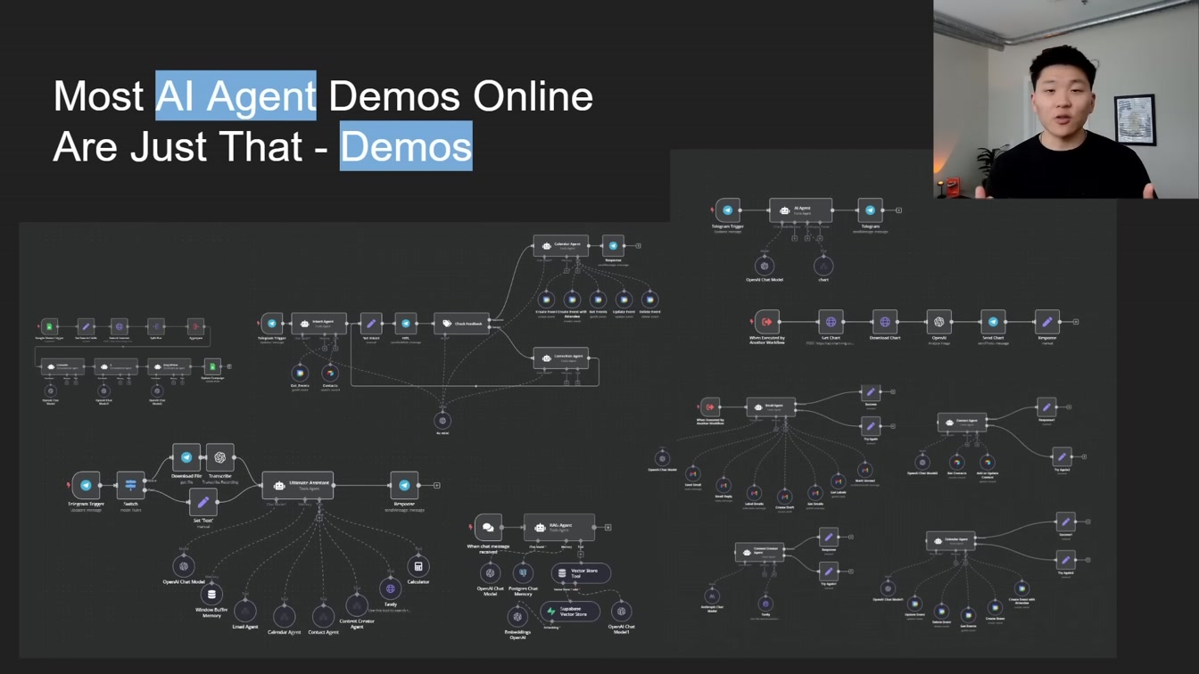1199x674 pixels.
Task: Click the Try Again2 edit node
Action: coord(1065,561)
